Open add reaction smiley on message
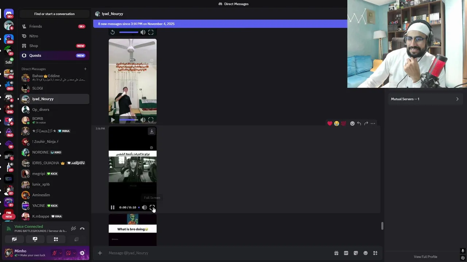467x262 pixels. tap(352, 123)
